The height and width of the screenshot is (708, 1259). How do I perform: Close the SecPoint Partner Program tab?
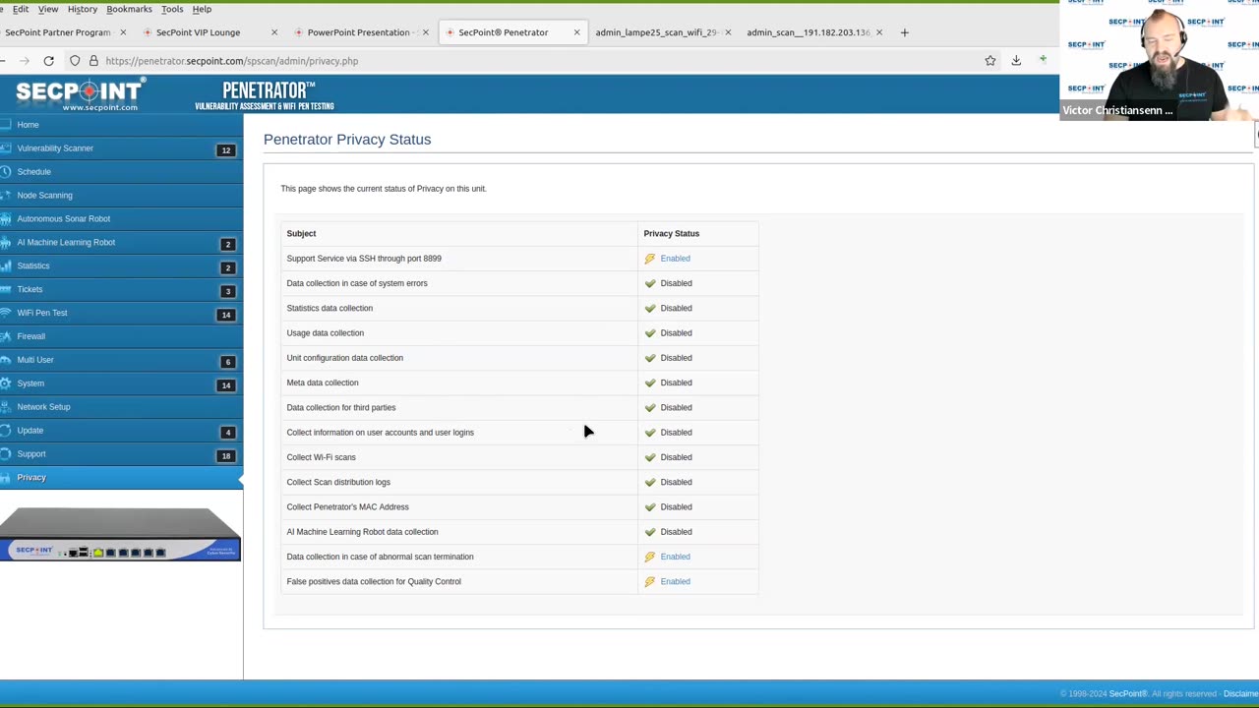(x=122, y=32)
